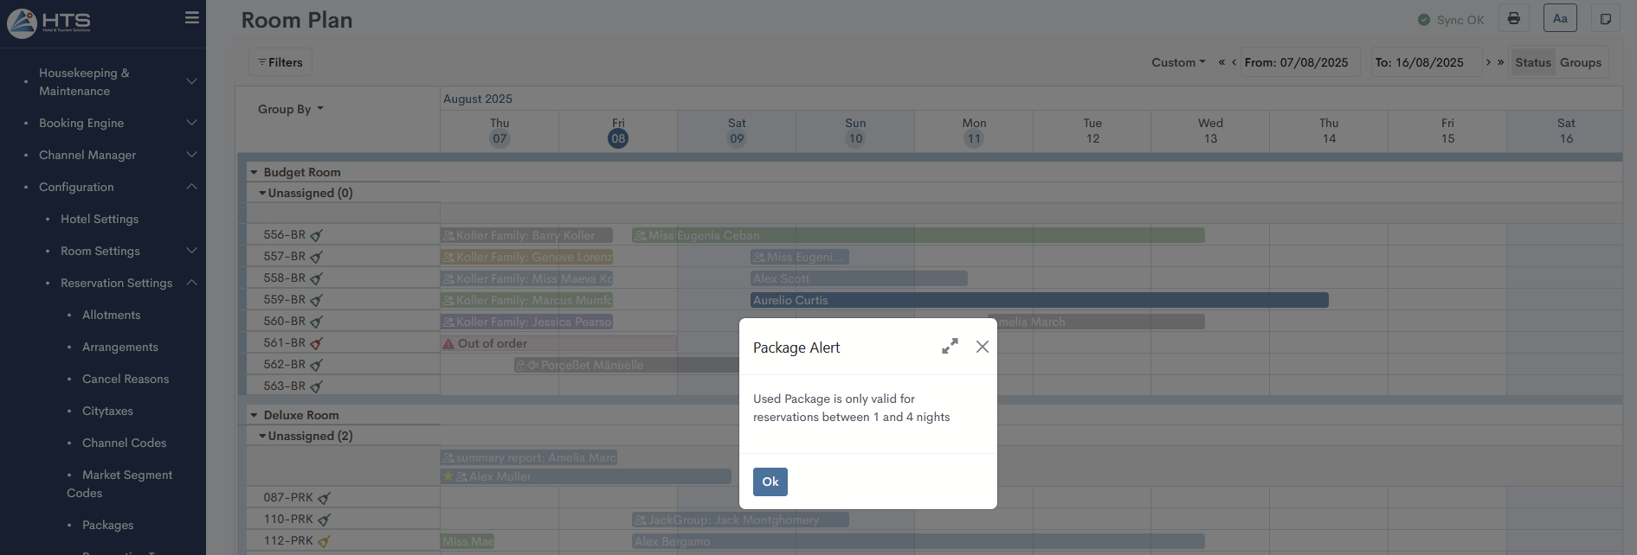Collapse the Budget Room group
Viewport: 1637px width, 555px height.
255,172
